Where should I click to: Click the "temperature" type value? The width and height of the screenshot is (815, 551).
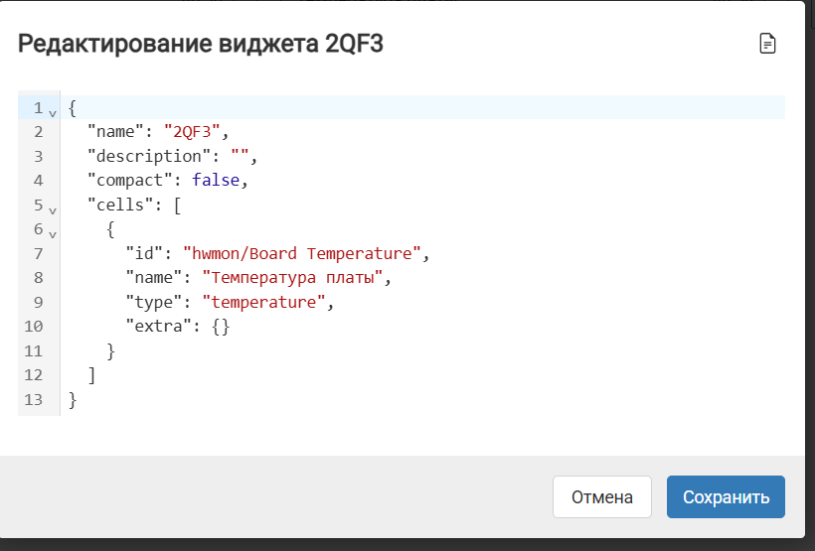(263, 302)
